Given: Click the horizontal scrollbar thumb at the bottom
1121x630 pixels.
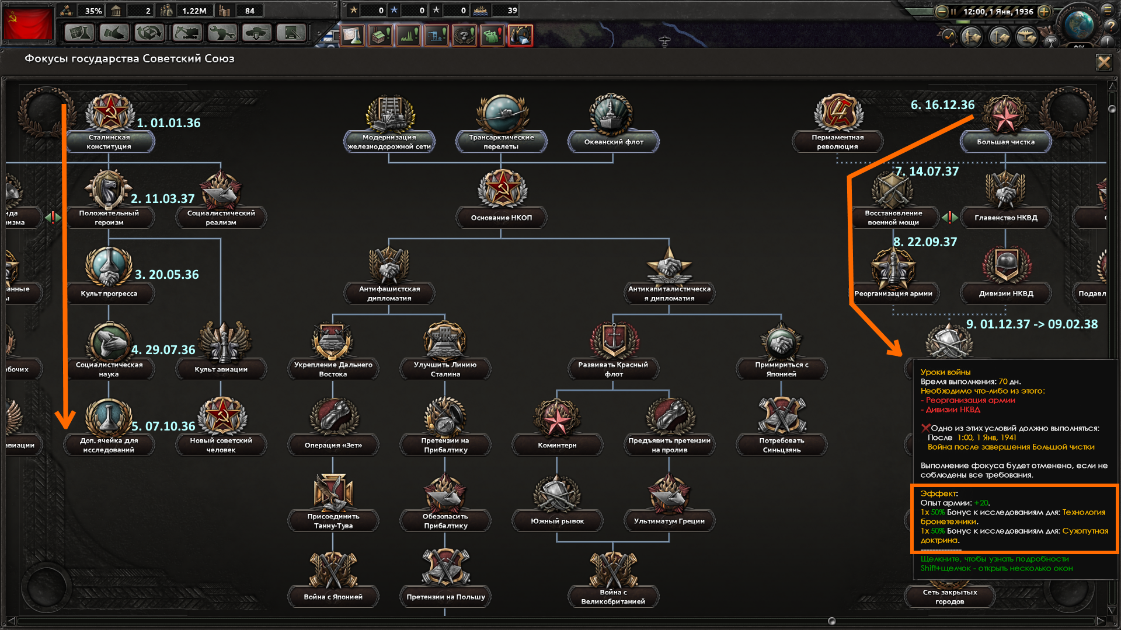Looking at the screenshot, I should [831, 621].
